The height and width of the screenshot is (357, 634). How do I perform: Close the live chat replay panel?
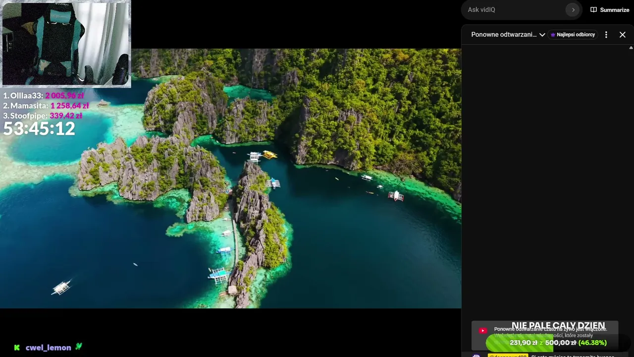tap(623, 35)
